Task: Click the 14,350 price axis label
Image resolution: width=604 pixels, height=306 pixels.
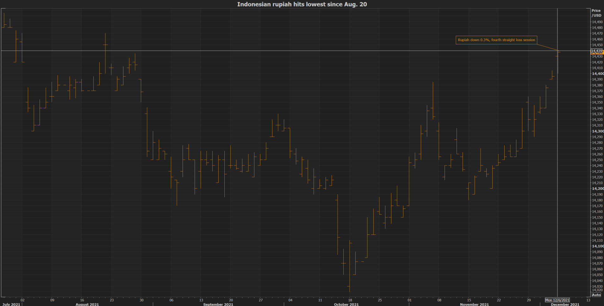Action: click(597, 103)
